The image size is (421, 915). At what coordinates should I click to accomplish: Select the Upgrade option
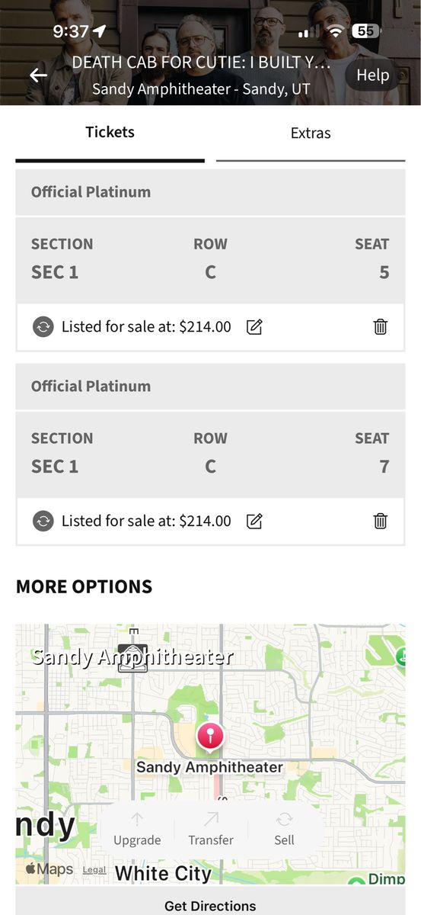coord(137,829)
